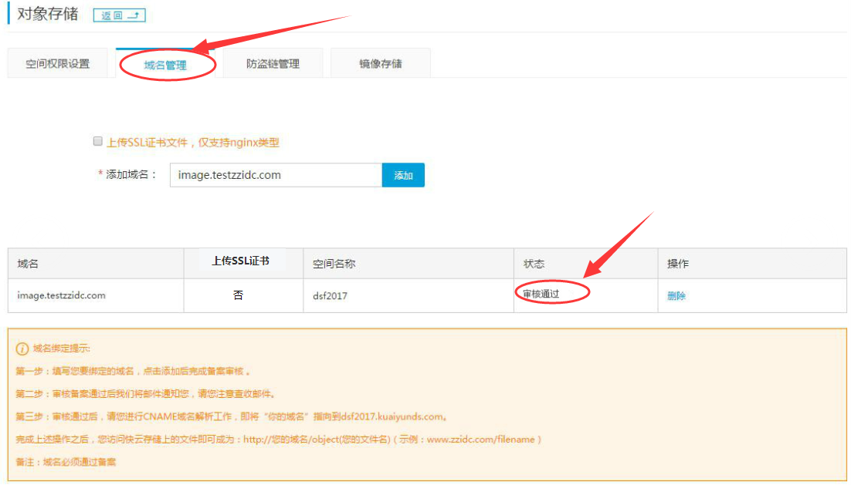
Task: Click the 审核通过 status cell
Action: tap(541, 294)
